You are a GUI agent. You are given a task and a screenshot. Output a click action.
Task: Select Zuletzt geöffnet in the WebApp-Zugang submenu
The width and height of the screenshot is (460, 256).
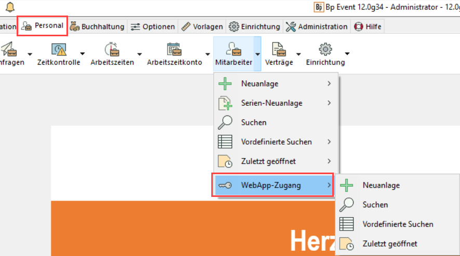pyautogui.click(x=389, y=244)
